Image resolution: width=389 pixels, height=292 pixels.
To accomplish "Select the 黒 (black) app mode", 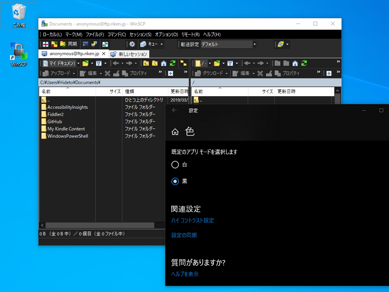I will click(x=175, y=181).
